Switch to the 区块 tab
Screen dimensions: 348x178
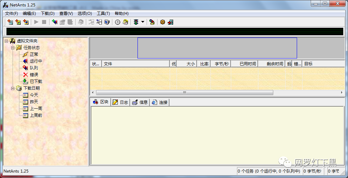pyautogui.click(x=101, y=102)
